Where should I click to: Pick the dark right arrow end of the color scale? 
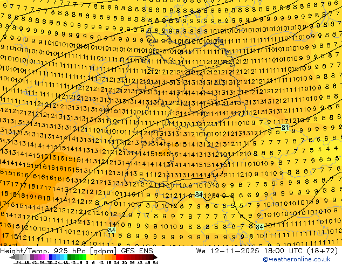pos(155,258)
